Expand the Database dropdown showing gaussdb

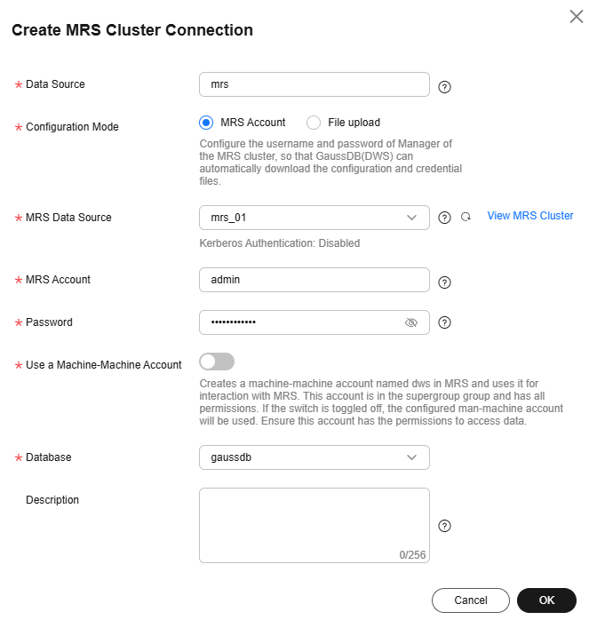coord(314,457)
